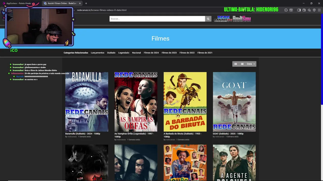Click the tab search icon beside extensions
Screen dimensions: 323x181
291,10
